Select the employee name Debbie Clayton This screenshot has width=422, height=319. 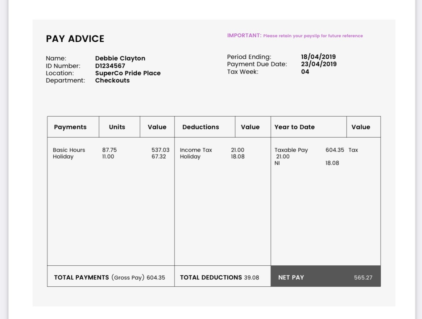pyautogui.click(x=120, y=58)
